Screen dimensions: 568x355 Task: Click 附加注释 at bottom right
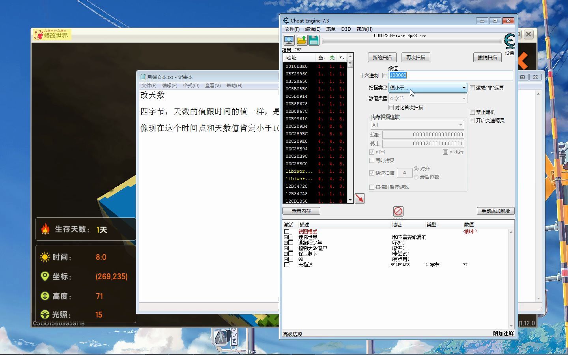click(x=503, y=333)
